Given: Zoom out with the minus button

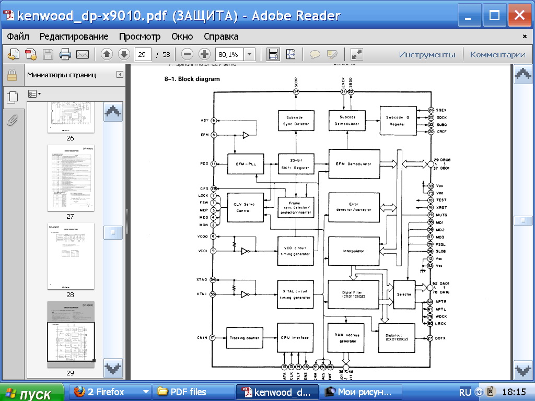Looking at the screenshot, I should point(188,54).
